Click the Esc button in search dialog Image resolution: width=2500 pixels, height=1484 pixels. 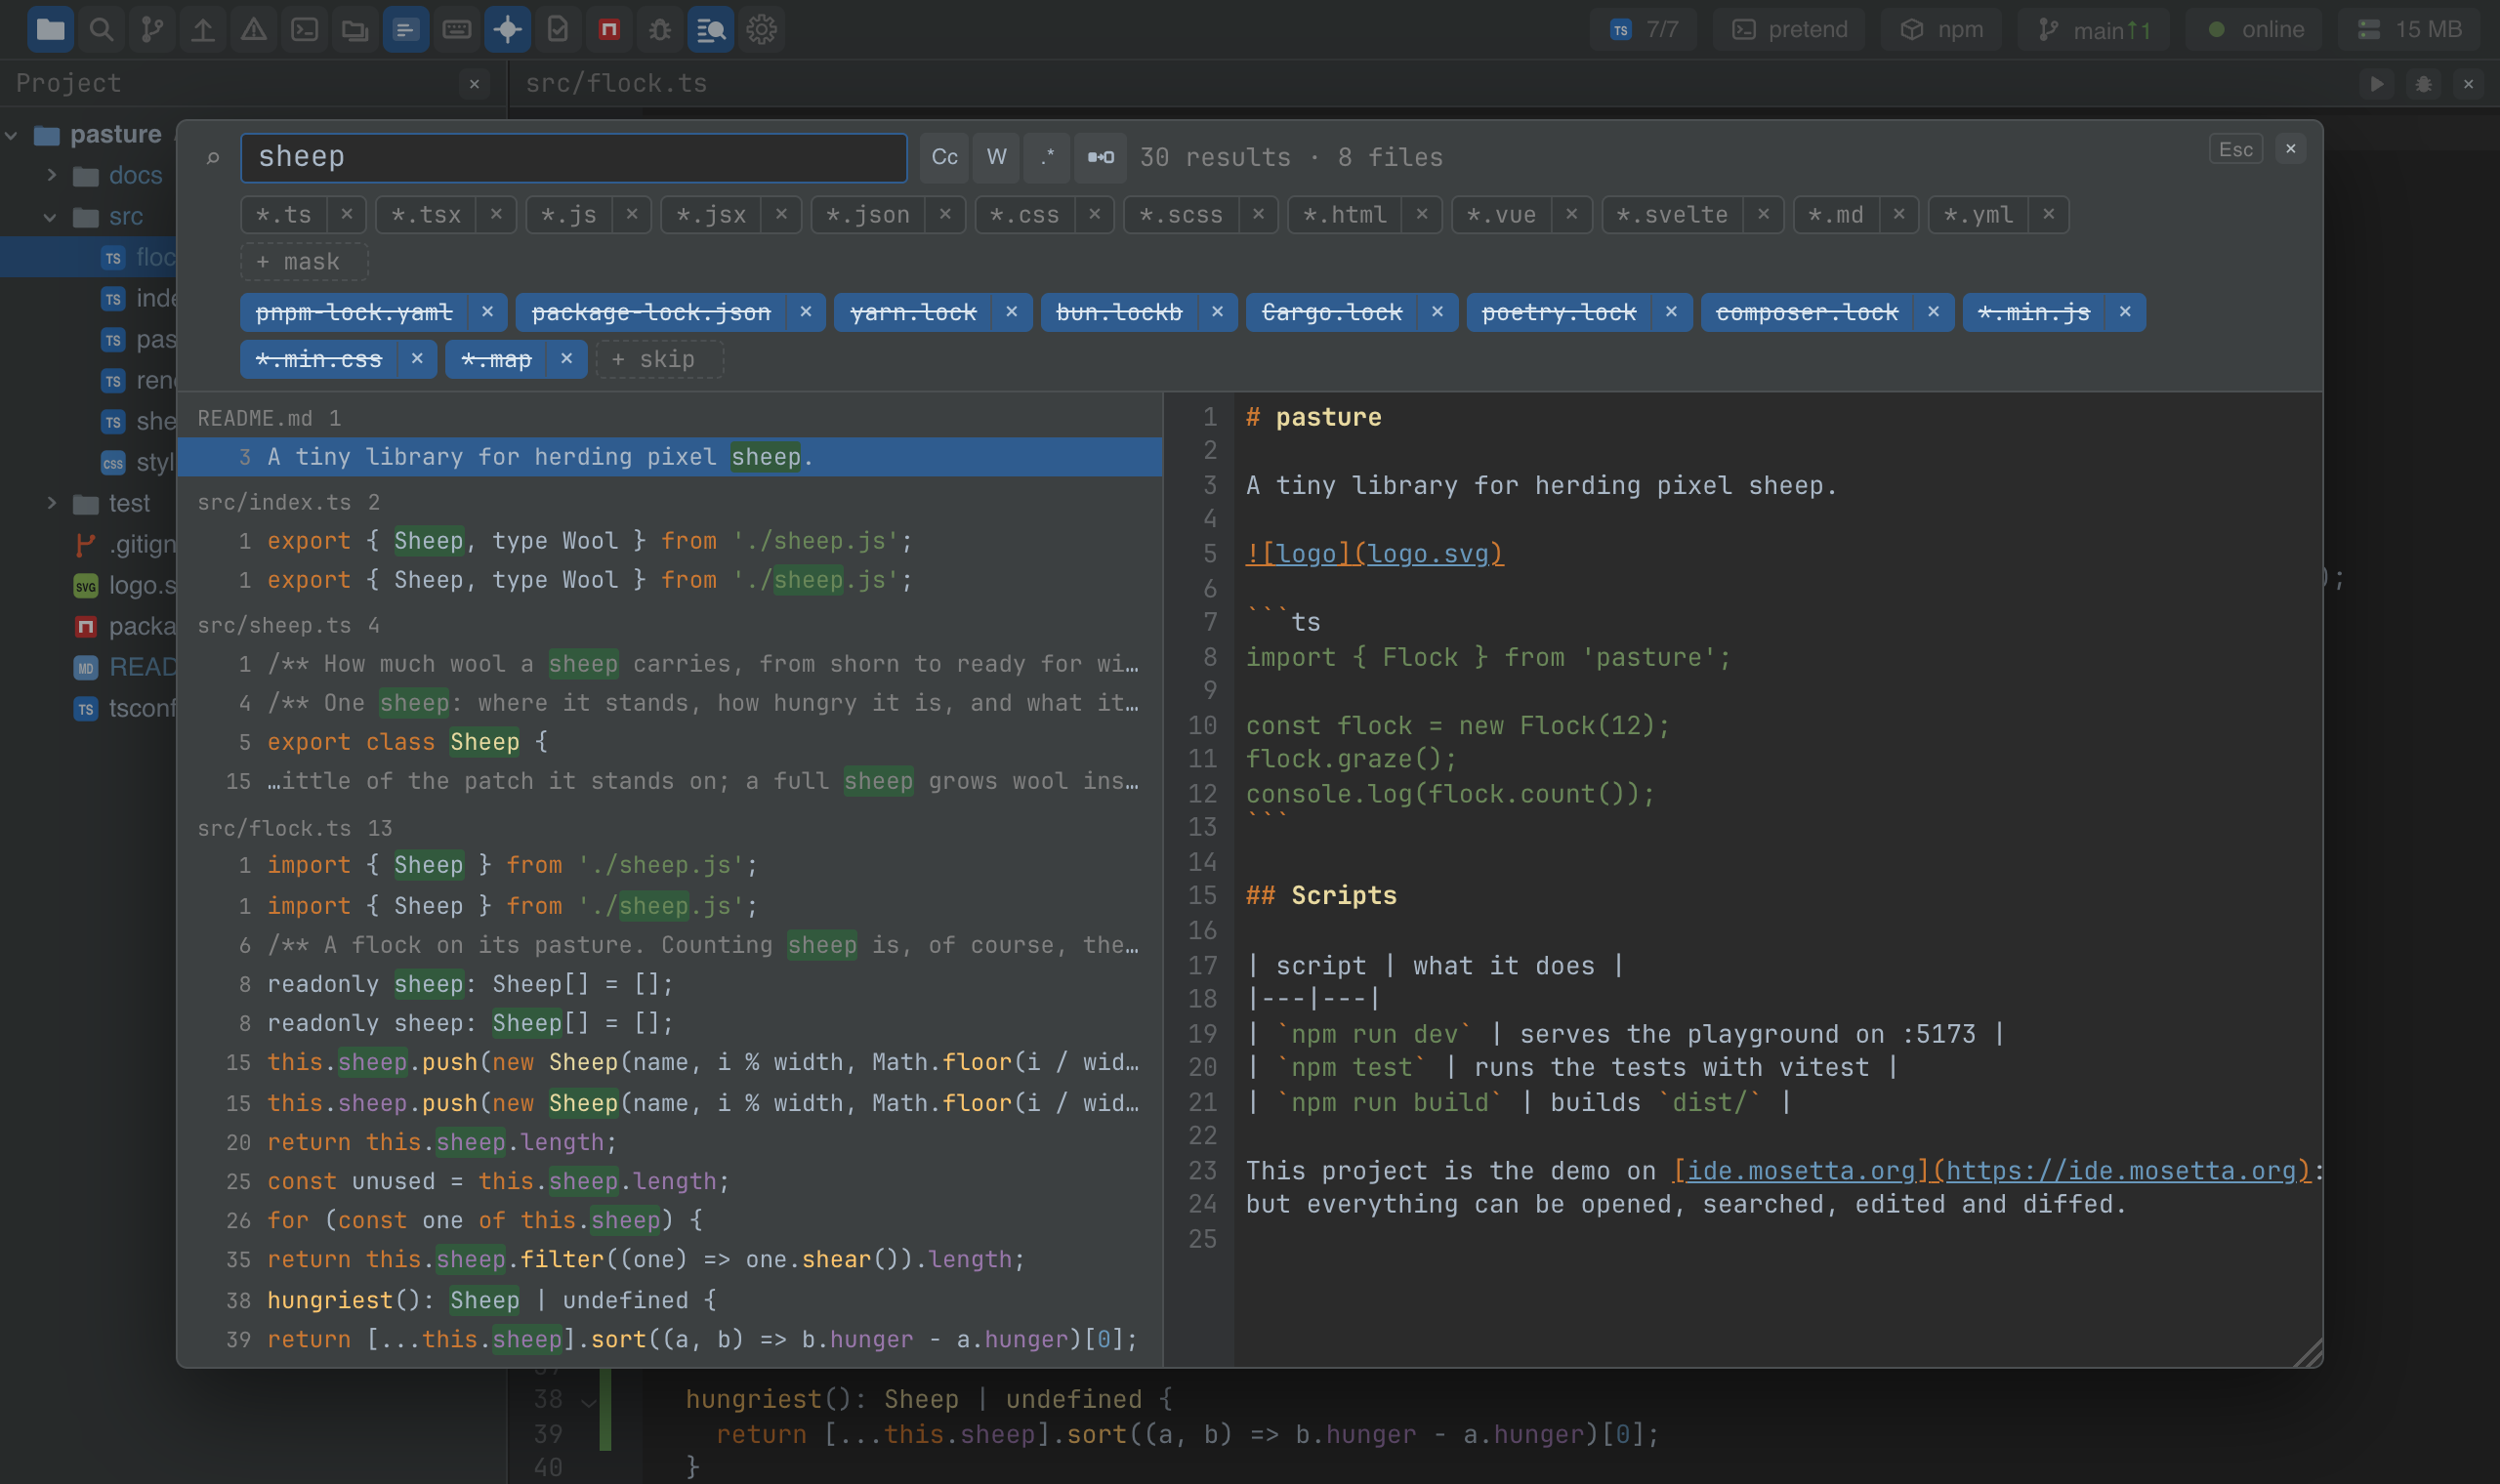[x=2236, y=149]
